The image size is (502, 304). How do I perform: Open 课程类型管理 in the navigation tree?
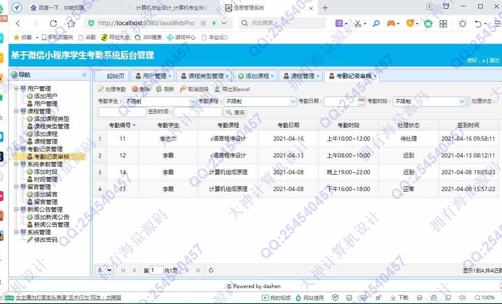point(52,126)
